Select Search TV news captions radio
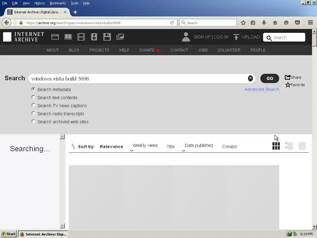Viewport: 317px width, 238px height. [33, 105]
